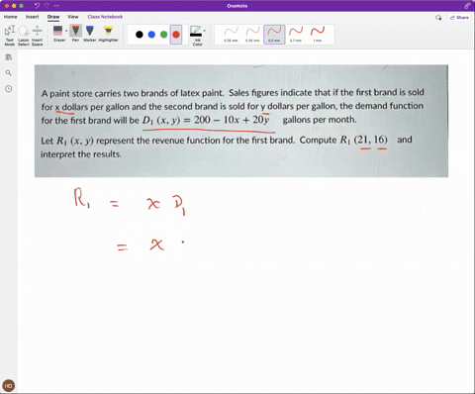This screenshot has height=394, width=475.
Task: Open the Class Notebook tab
Action: coord(105,17)
